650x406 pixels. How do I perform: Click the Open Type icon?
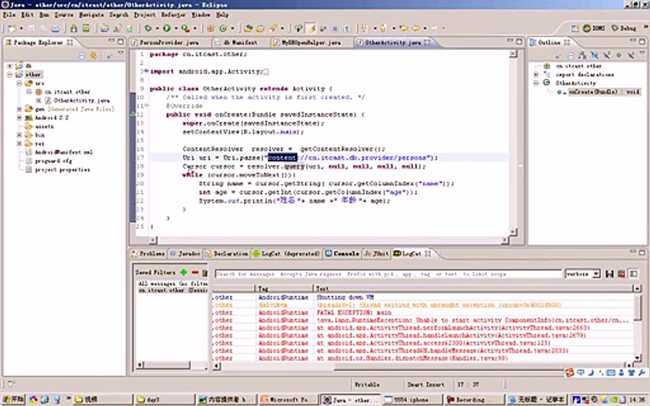pos(248,28)
